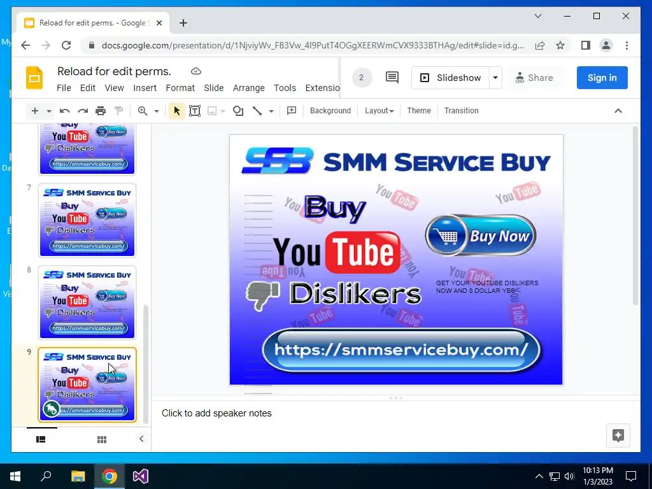Image resolution: width=652 pixels, height=489 pixels.
Task: Expand the Slideshow options dropdown
Action: tap(495, 78)
